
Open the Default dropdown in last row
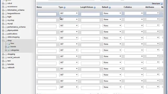(x=112, y=87)
